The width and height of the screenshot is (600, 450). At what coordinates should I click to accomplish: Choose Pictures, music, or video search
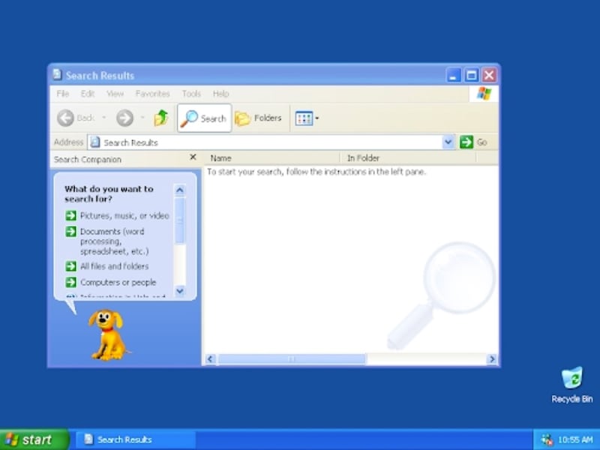[124, 215]
